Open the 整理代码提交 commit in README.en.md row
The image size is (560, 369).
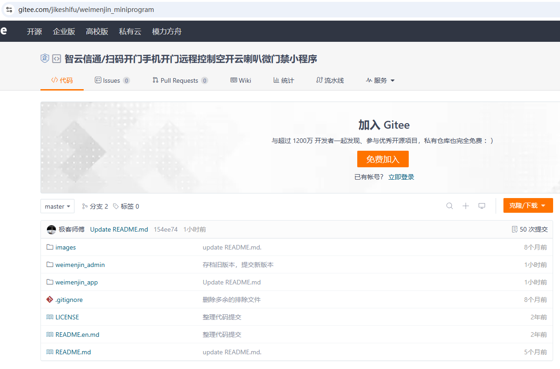[222, 335]
